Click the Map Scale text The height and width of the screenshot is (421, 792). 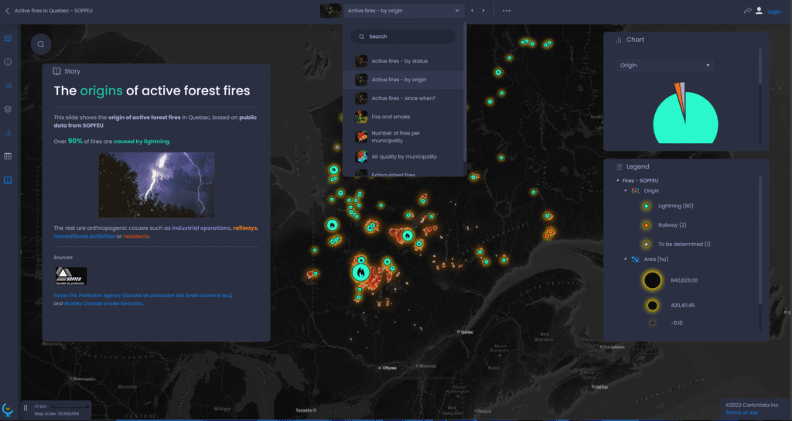(56, 413)
